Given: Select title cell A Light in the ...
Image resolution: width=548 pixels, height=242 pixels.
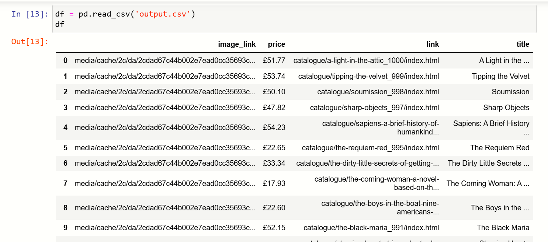Looking at the screenshot, I should (x=504, y=60).
